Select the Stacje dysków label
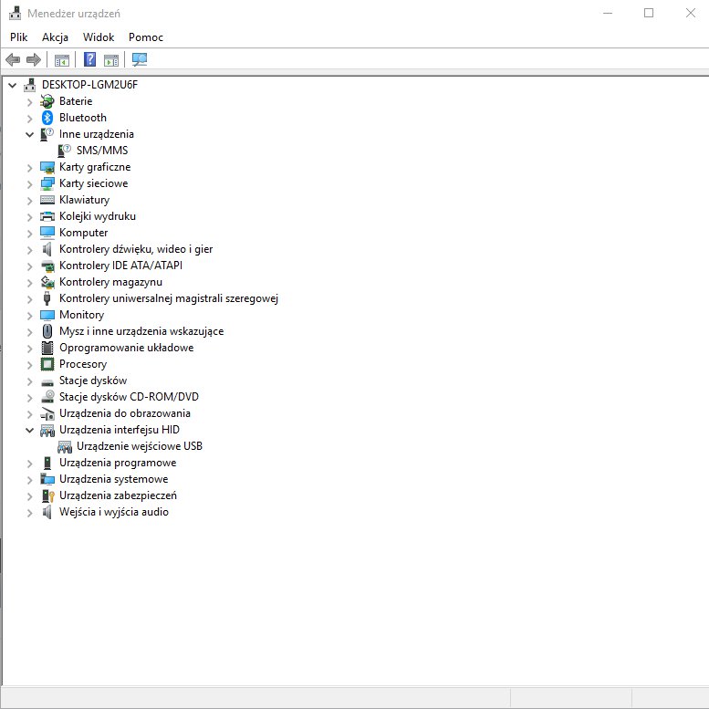This screenshot has height=709, width=709. tap(93, 381)
